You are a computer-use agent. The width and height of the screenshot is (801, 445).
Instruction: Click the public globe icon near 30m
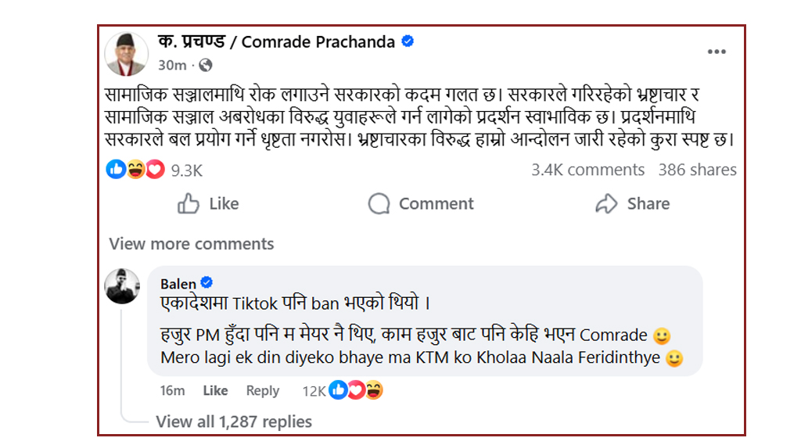[x=206, y=65]
